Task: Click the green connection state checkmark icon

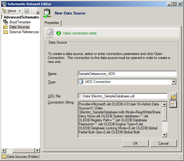Action: point(59,33)
